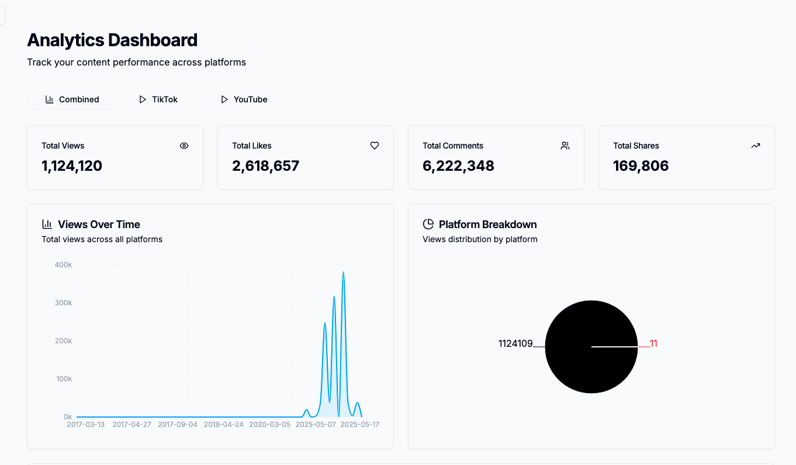
Task: Click the heart icon in Total Likes card
Action: 375,146
